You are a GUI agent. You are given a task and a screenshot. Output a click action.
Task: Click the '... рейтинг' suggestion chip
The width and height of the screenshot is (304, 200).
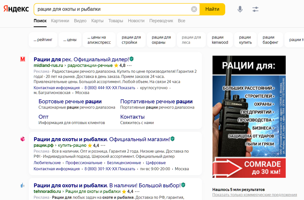(43, 40)
